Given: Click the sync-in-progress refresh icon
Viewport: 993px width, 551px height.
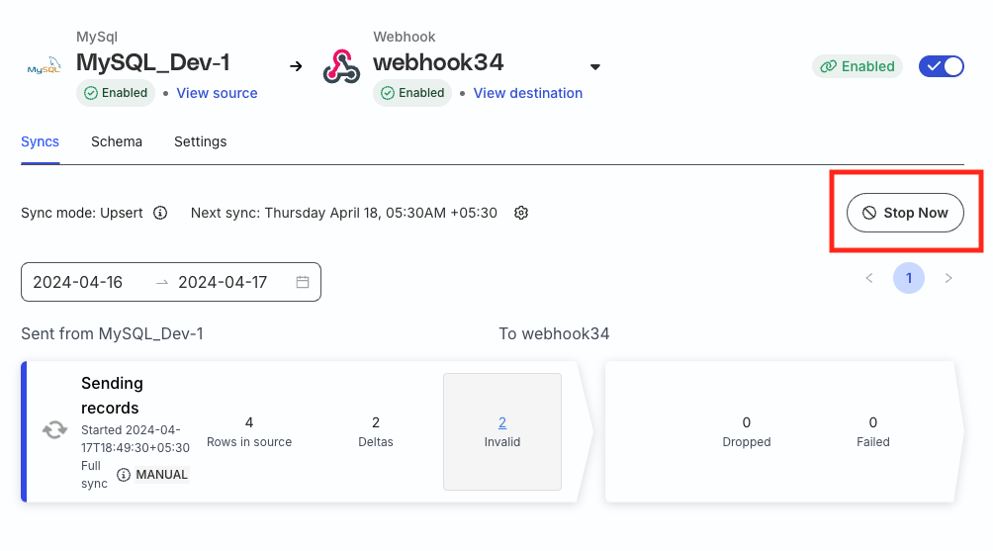Looking at the screenshot, I should 55,430.
